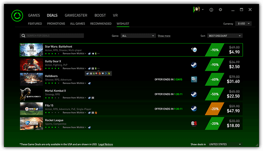The height and width of the screenshot is (151, 263).
Task: Open the Genre ALL dropdown
Action: [x=138, y=36]
